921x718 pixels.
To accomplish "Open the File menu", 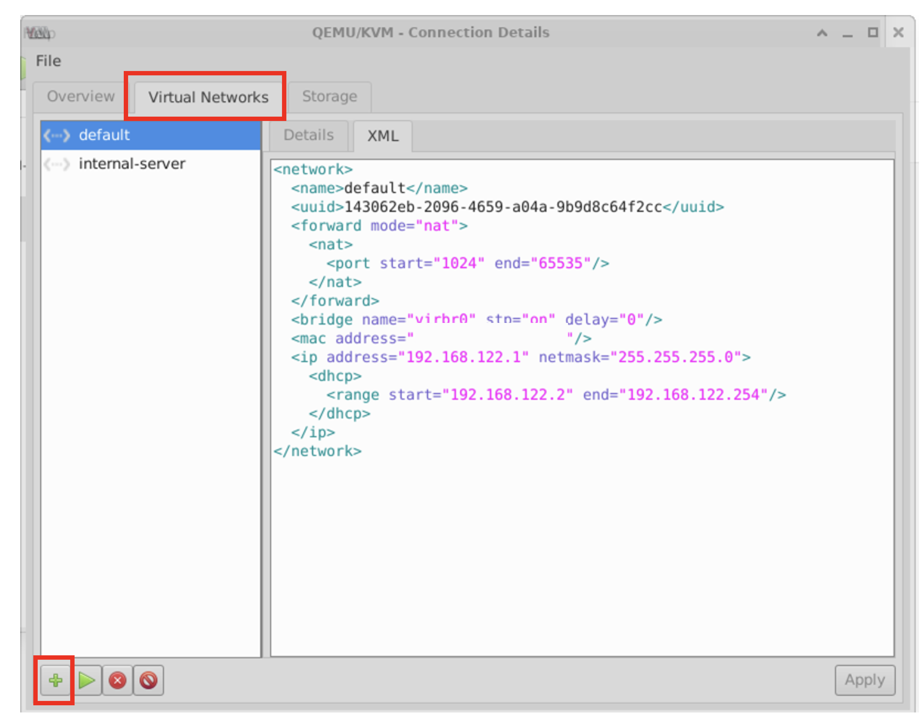I will click(48, 61).
